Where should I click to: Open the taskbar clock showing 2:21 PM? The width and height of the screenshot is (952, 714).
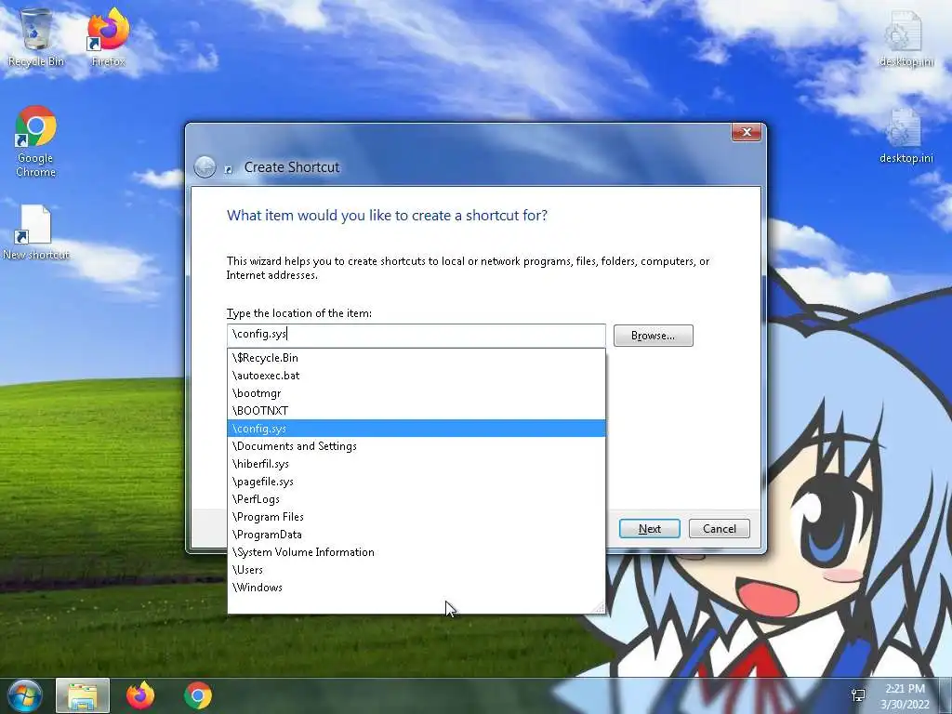click(x=906, y=696)
